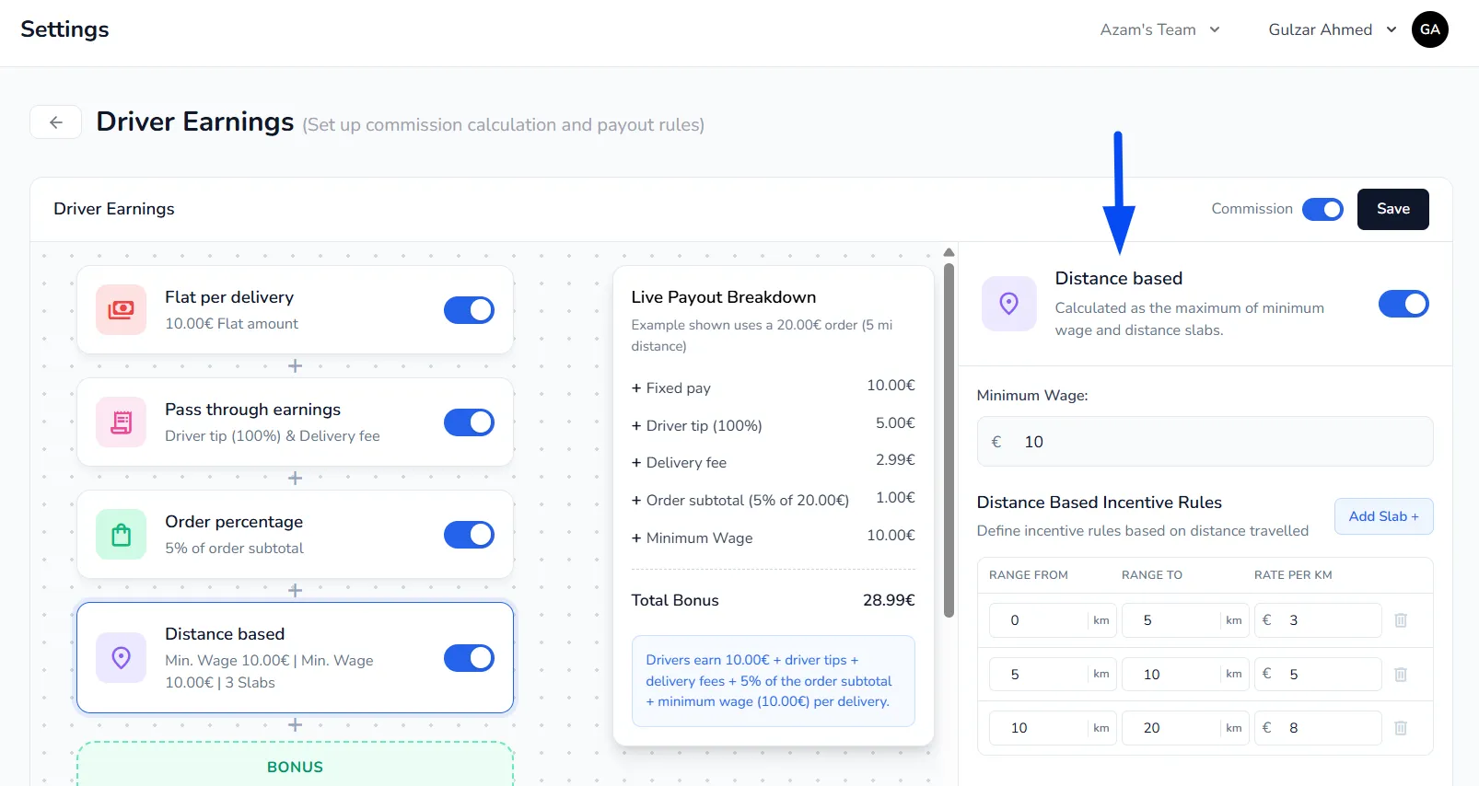Click the location pin icon in detail panel

click(x=1009, y=304)
